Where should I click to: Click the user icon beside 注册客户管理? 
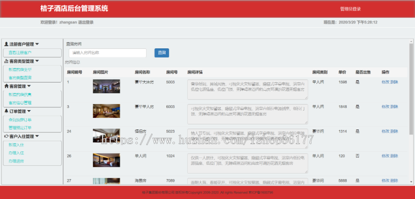pyautogui.click(x=6, y=44)
